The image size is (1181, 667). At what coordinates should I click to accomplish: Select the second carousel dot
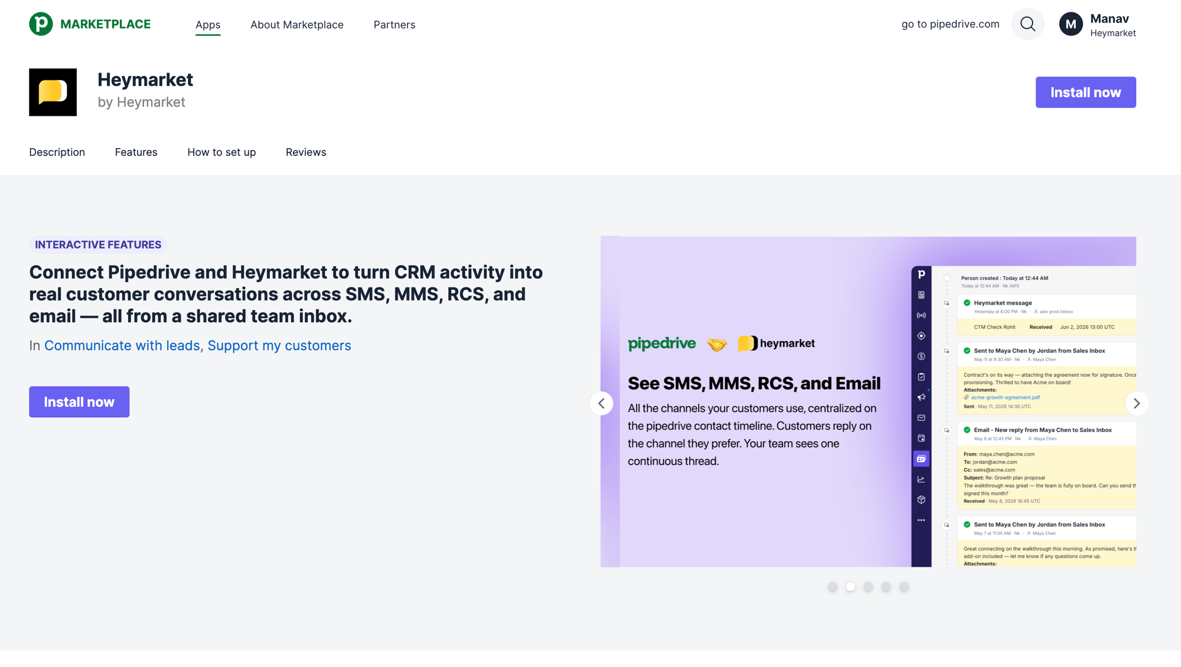tap(850, 587)
